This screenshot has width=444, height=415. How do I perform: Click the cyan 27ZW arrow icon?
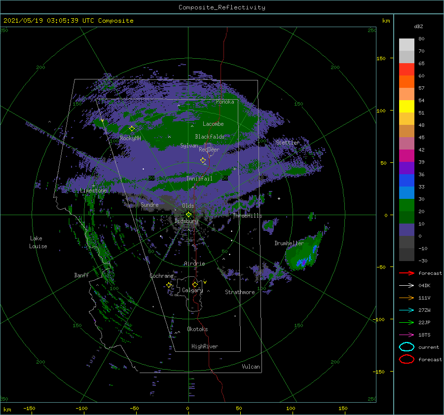pos(407,310)
